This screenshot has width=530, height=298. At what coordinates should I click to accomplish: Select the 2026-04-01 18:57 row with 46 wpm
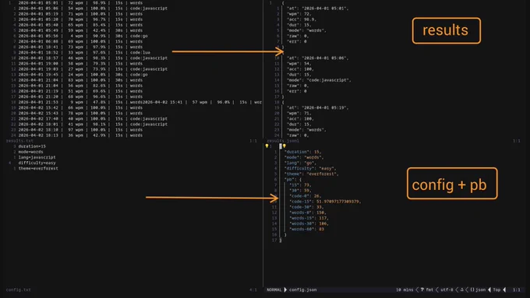tap(93, 58)
